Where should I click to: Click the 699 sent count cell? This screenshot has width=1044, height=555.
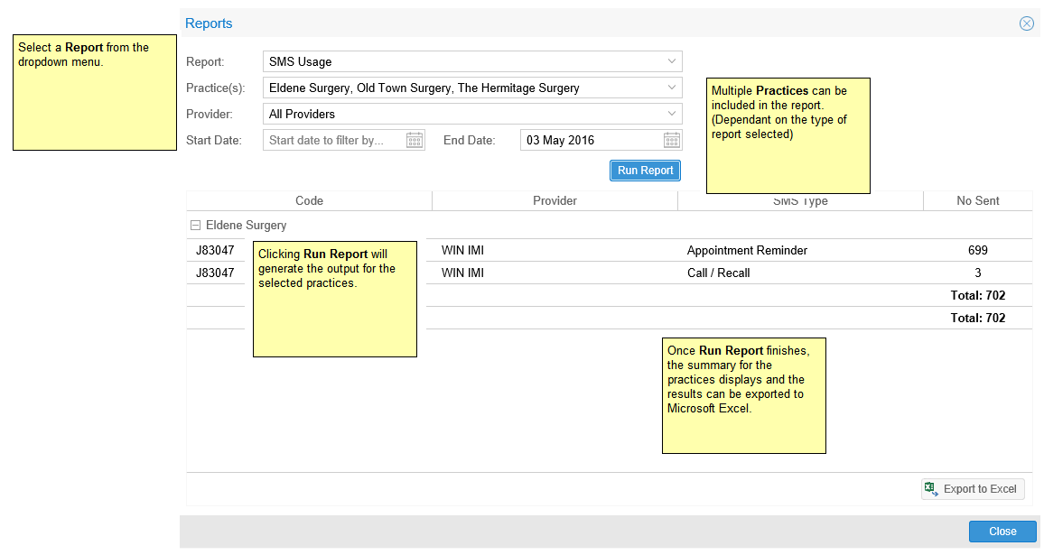coord(977,250)
